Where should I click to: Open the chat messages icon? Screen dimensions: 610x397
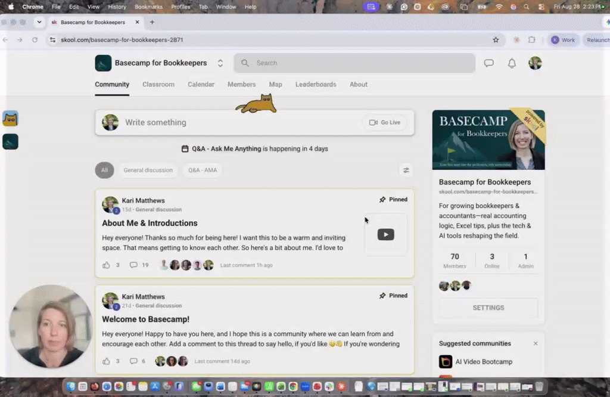point(489,63)
